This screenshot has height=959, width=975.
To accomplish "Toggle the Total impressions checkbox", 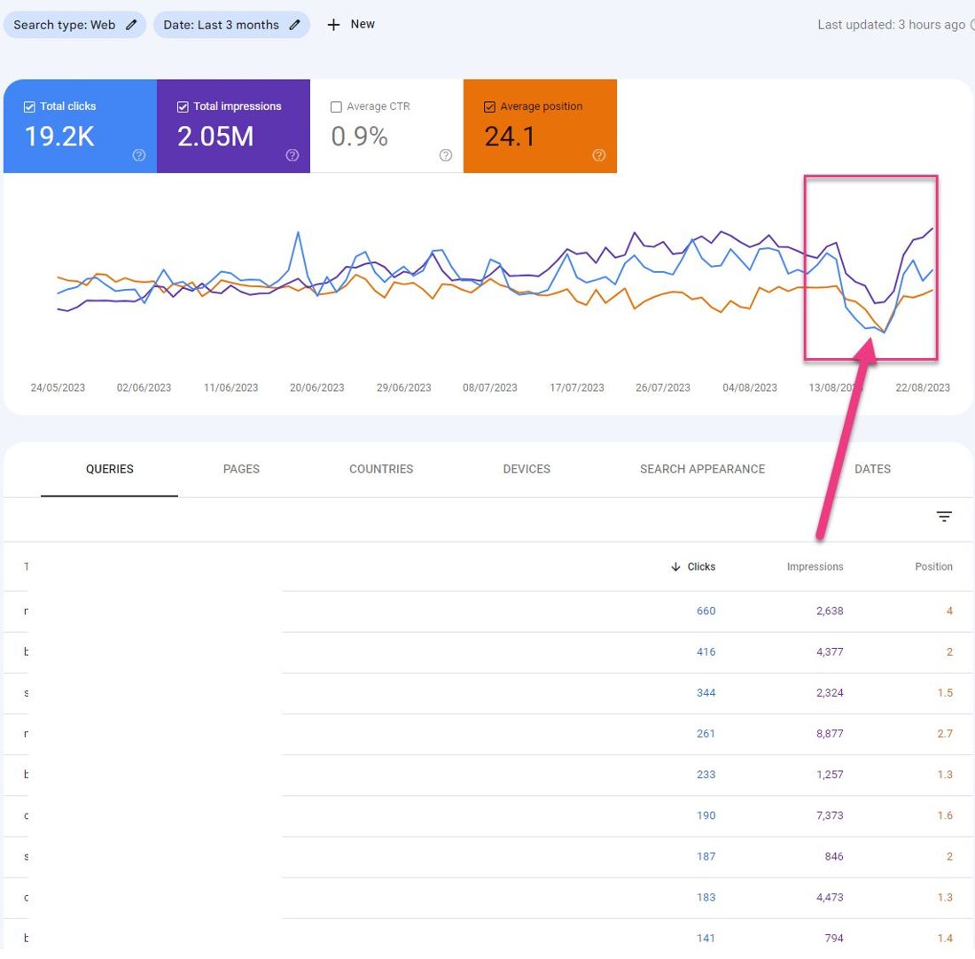I will [183, 107].
